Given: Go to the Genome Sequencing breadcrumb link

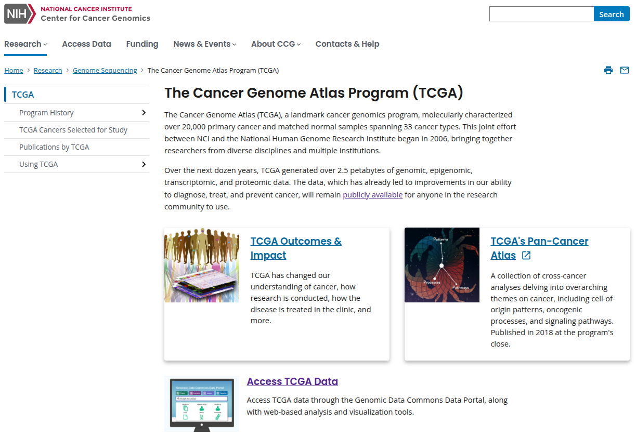Looking at the screenshot, I should point(105,70).
